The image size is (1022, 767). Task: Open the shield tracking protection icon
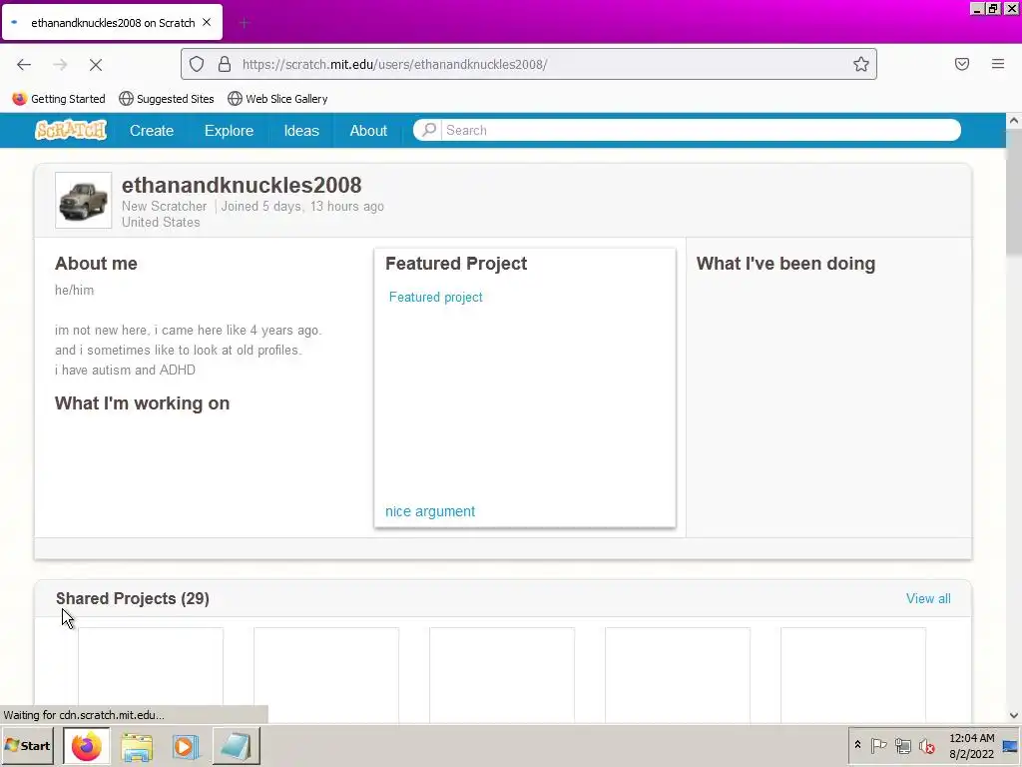197,64
